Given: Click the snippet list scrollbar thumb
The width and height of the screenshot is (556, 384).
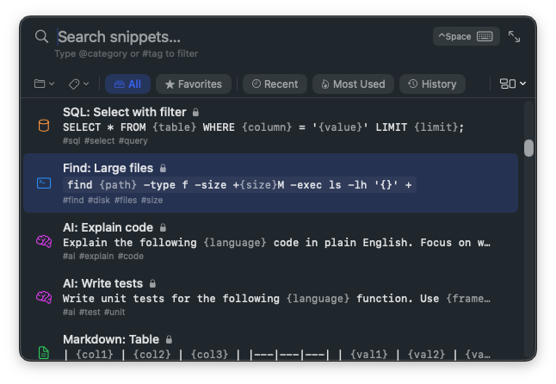Looking at the screenshot, I should [528, 148].
